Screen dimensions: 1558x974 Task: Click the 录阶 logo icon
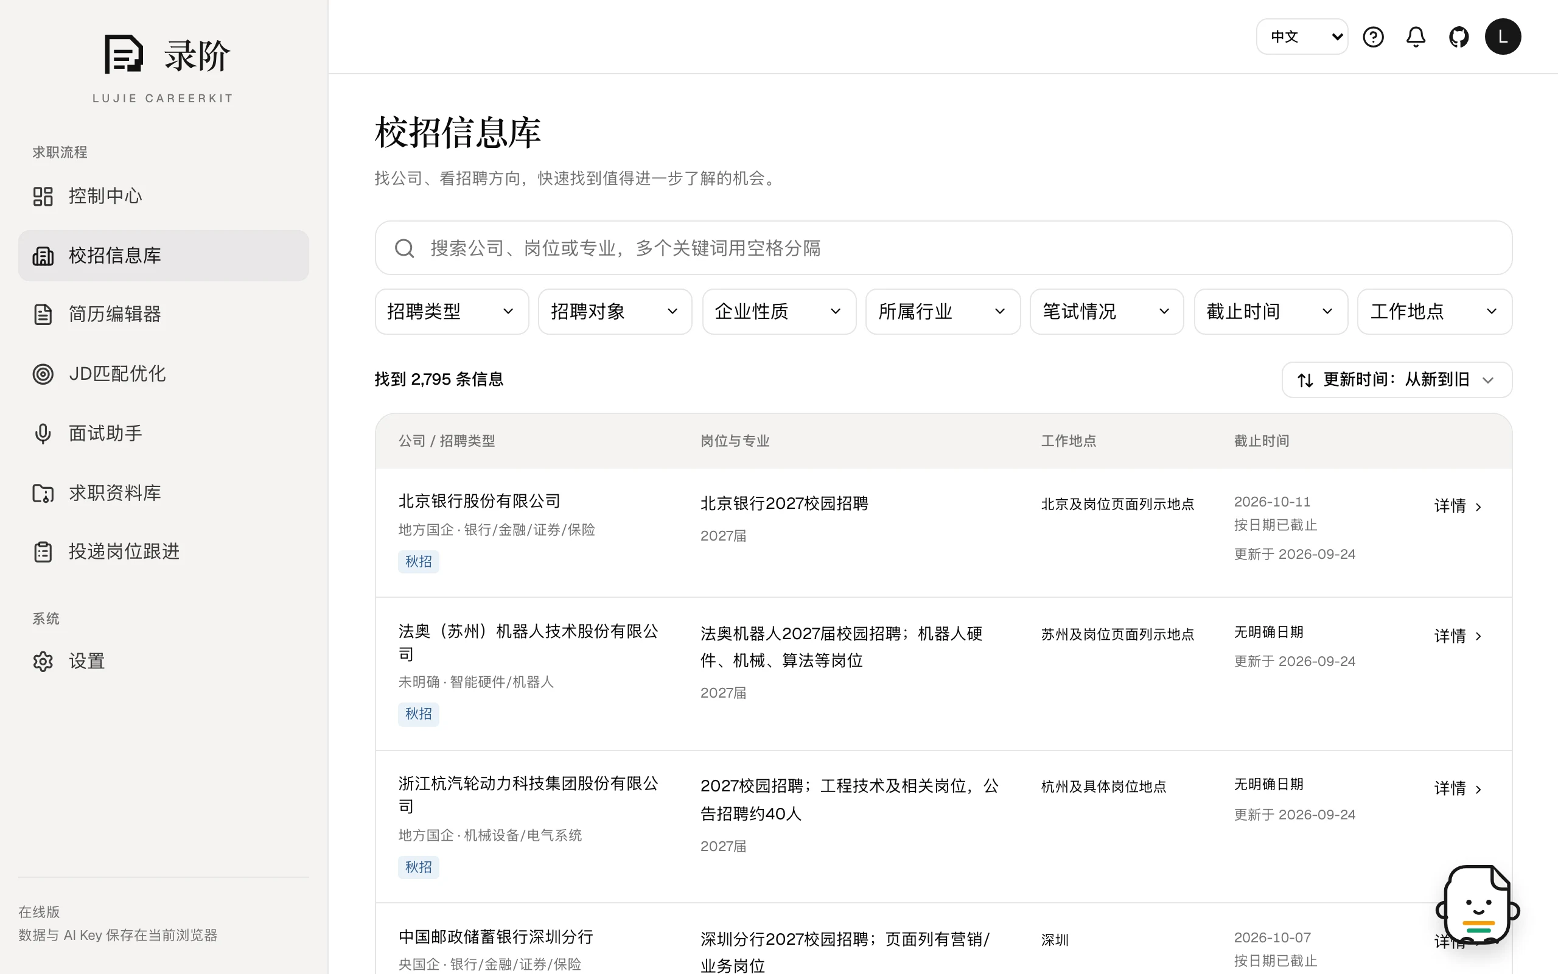point(124,54)
